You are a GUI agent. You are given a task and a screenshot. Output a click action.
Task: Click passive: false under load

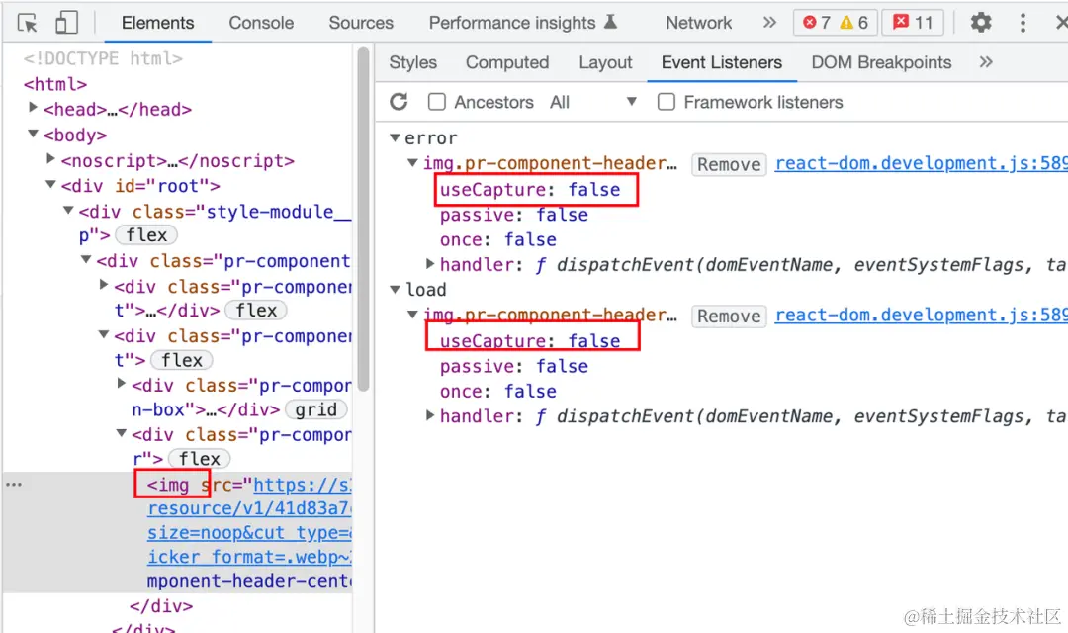[x=513, y=366]
